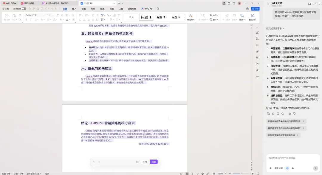Open the 样式集 style set dropdown
Screen dimensions: 322x175
pos(191,17)
